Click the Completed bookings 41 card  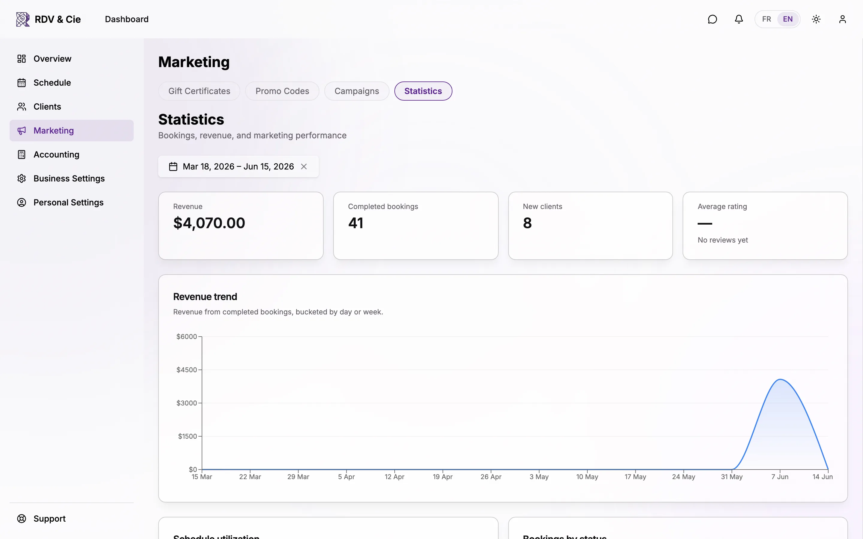tap(415, 226)
